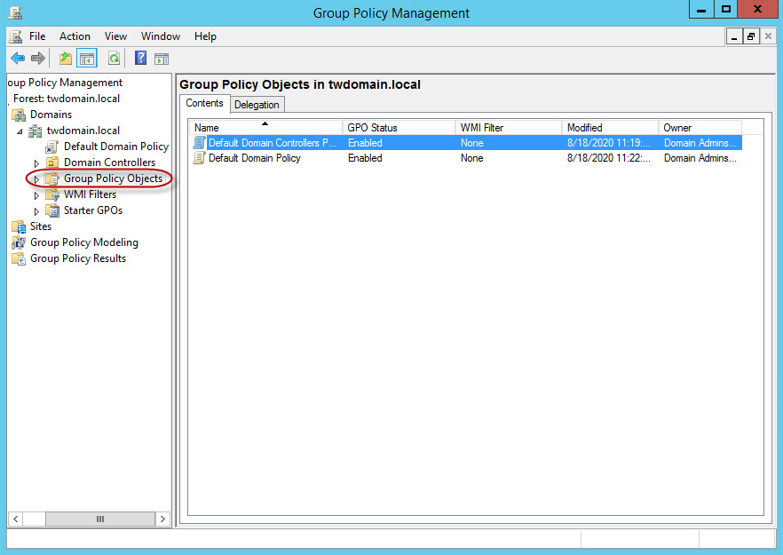The image size is (783, 555).
Task: Toggle the Show/Hide Console Tree icon
Action: (85, 58)
